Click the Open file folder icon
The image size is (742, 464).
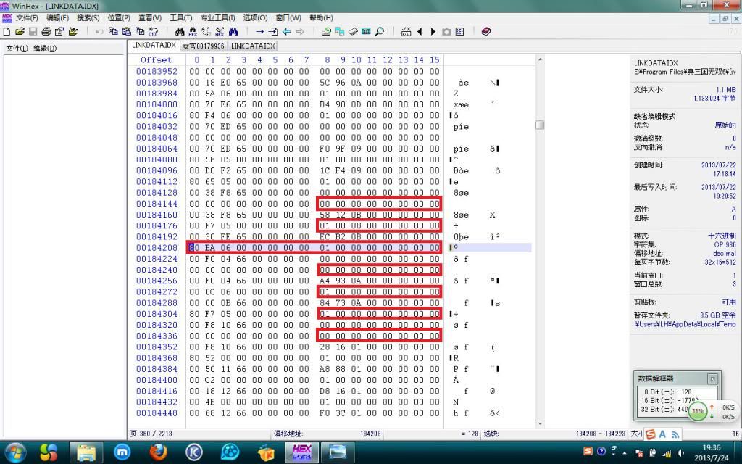pos(20,32)
